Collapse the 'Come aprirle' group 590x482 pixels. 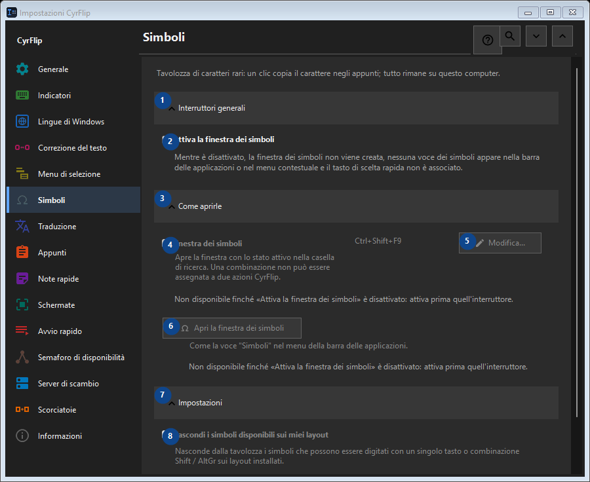point(357,206)
